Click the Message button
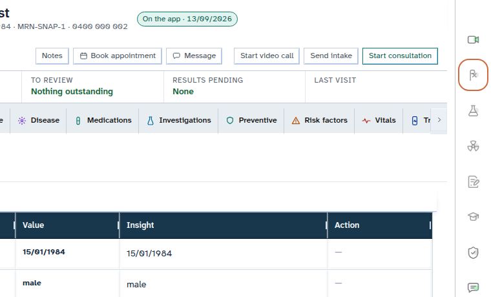The width and height of the screenshot is (491, 297). coord(194,56)
